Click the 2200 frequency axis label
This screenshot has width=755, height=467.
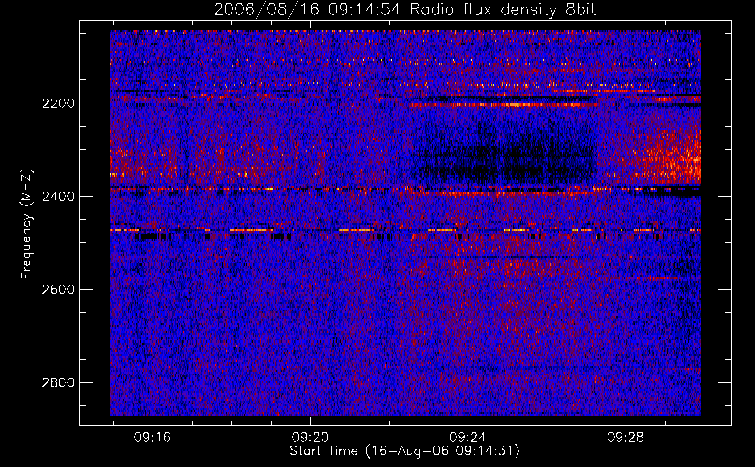coord(58,103)
